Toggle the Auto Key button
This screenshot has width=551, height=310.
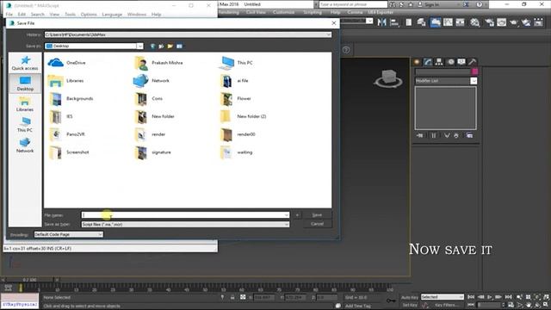pos(410,297)
